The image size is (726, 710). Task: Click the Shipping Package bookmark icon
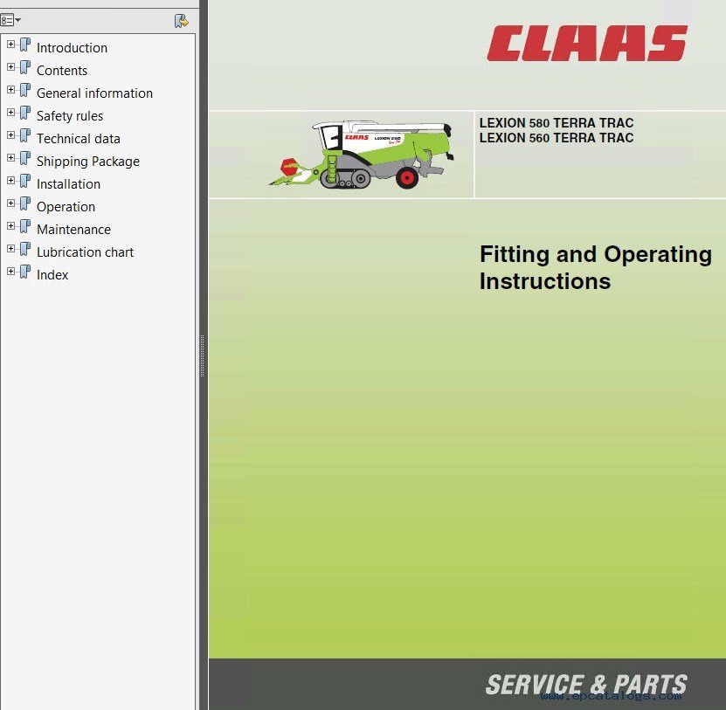click(25, 158)
